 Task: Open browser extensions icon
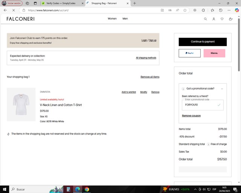pyautogui.click(x=203, y=10)
